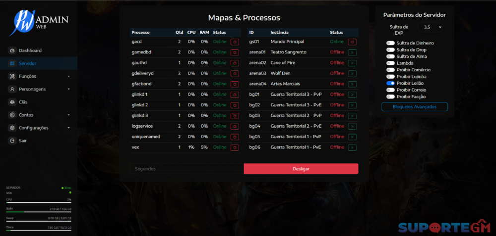
Task: Click the Segundos input field
Action: 186,169
